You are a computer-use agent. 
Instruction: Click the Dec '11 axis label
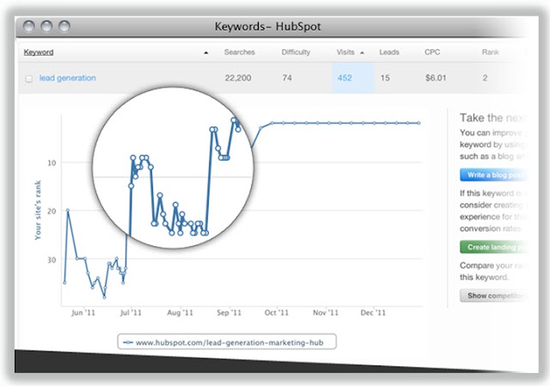click(373, 312)
